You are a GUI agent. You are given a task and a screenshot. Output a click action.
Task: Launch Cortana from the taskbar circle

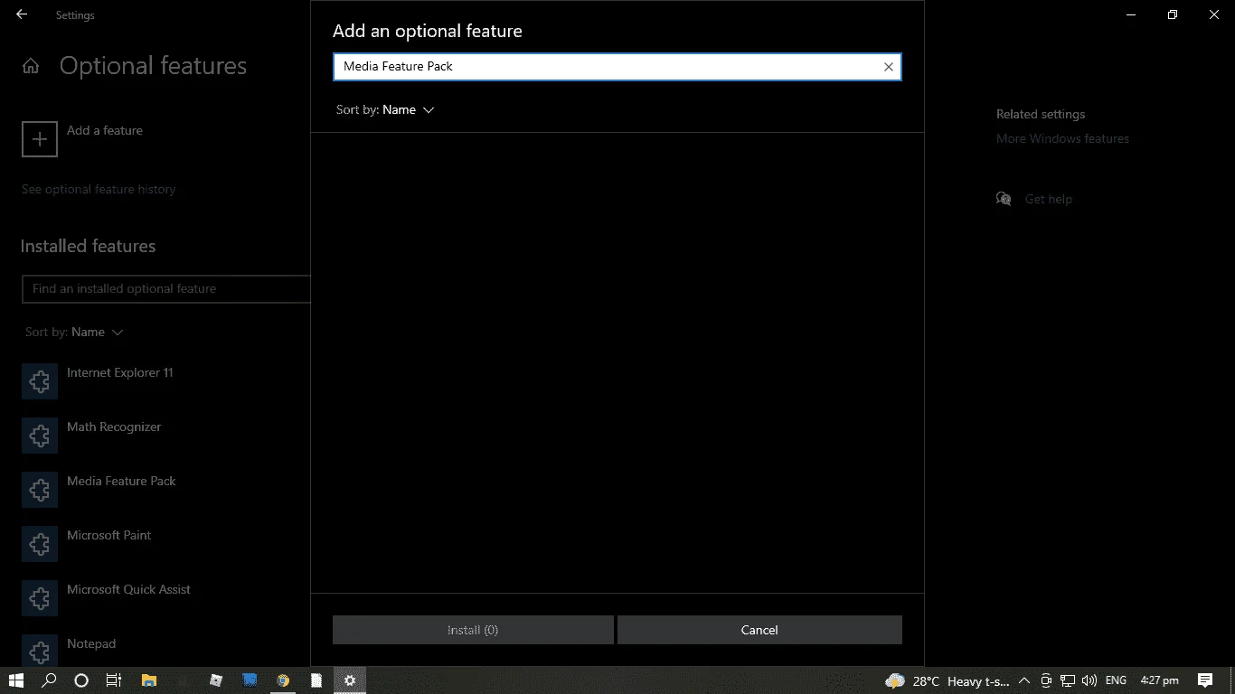tap(81, 680)
